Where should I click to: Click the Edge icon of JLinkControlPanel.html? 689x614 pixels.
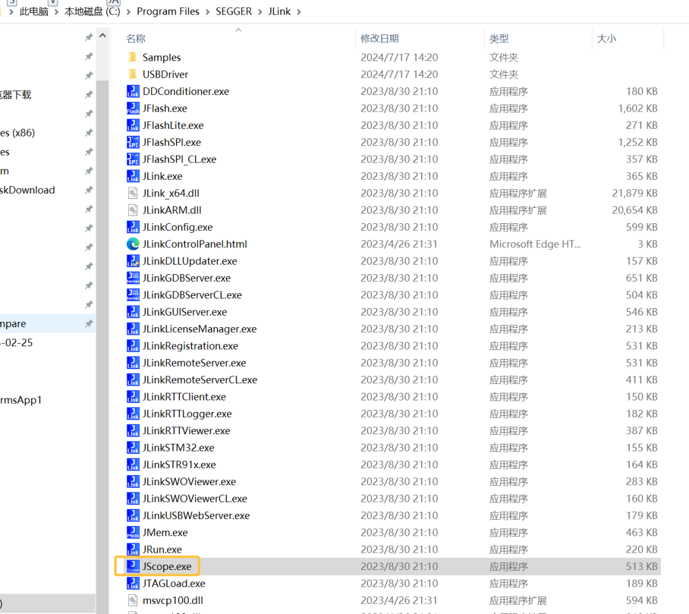coord(133,244)
